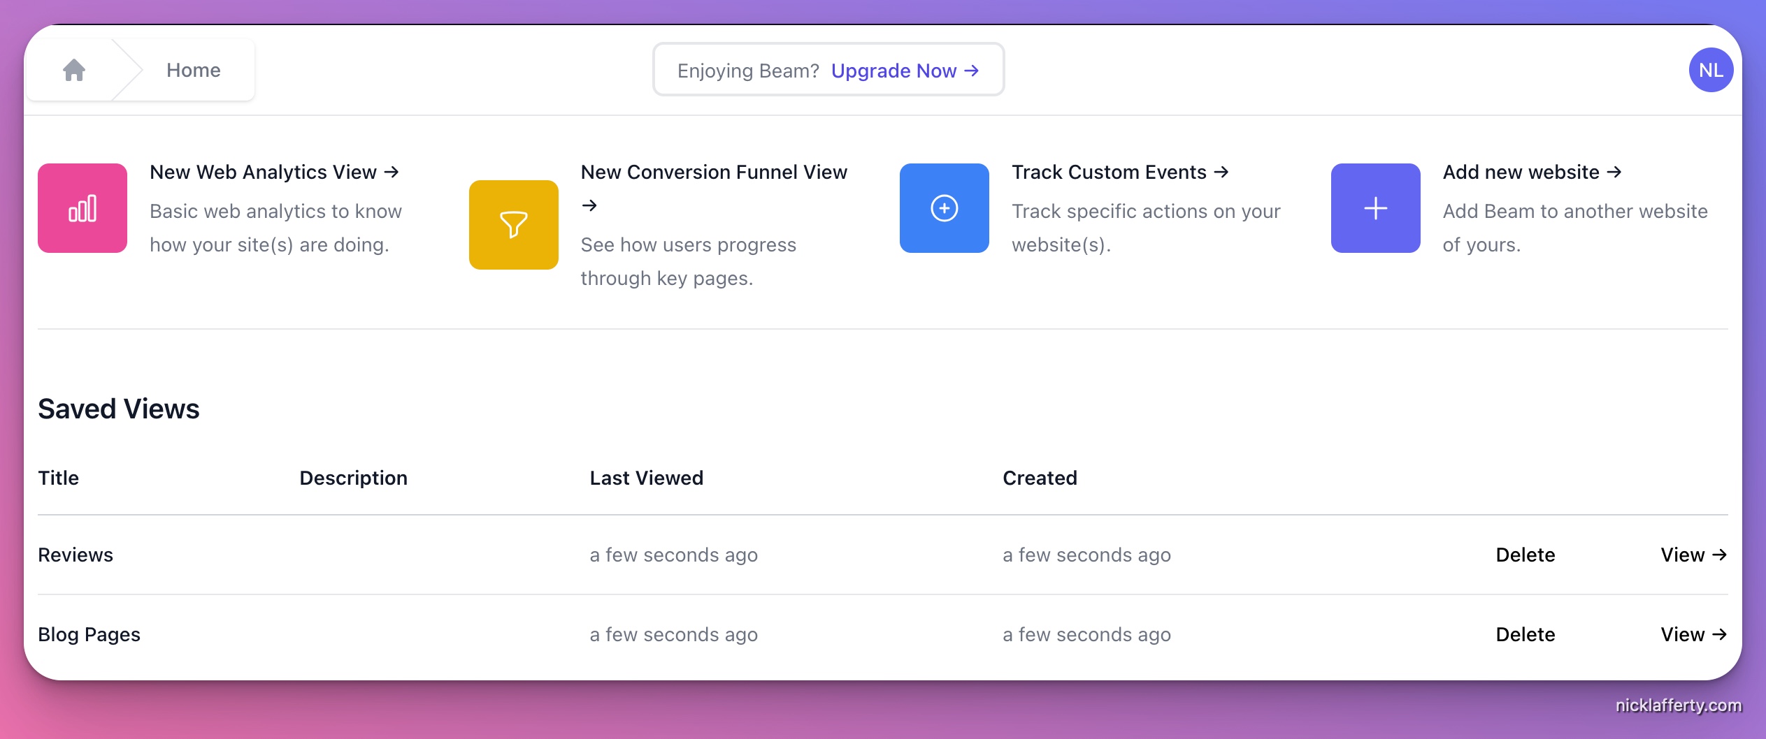Screen dimensions: 1766x739
Task: Select the Home breadcrumb label
Action: tap(193, 69)
